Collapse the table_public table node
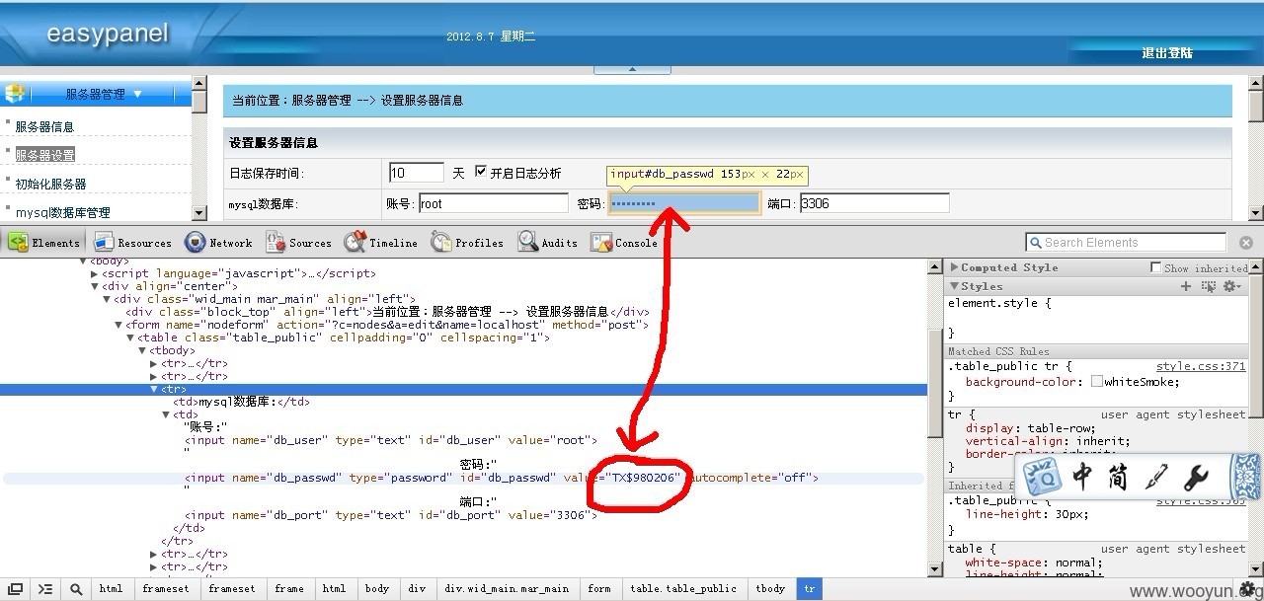This screenshot has height=601, width=1264. click(x=130, y=338)
